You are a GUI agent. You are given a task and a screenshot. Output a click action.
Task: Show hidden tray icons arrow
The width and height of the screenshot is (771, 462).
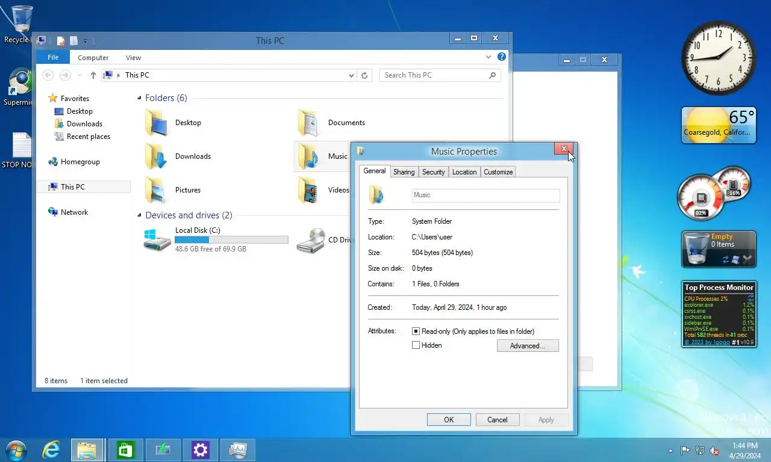click(x=670, y=450)
